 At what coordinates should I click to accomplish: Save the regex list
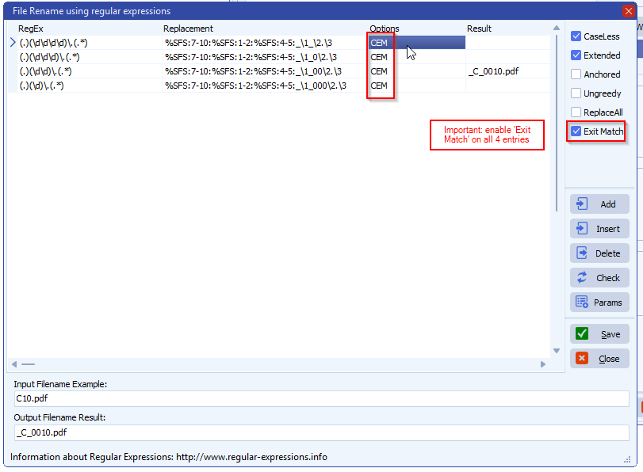(x=599, y=334)
